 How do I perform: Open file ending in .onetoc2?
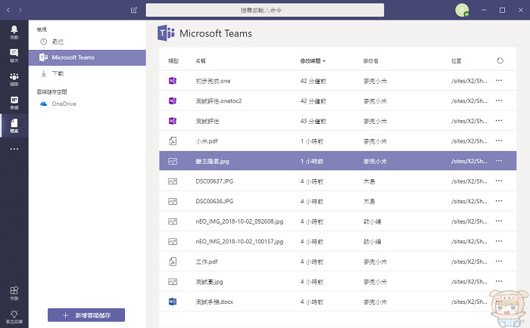[x=219, y=101]
